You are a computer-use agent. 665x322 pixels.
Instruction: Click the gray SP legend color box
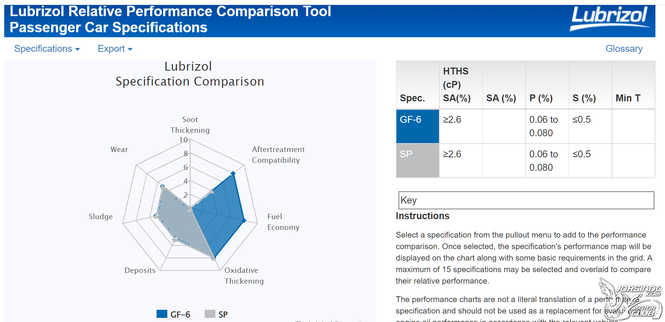210,314
